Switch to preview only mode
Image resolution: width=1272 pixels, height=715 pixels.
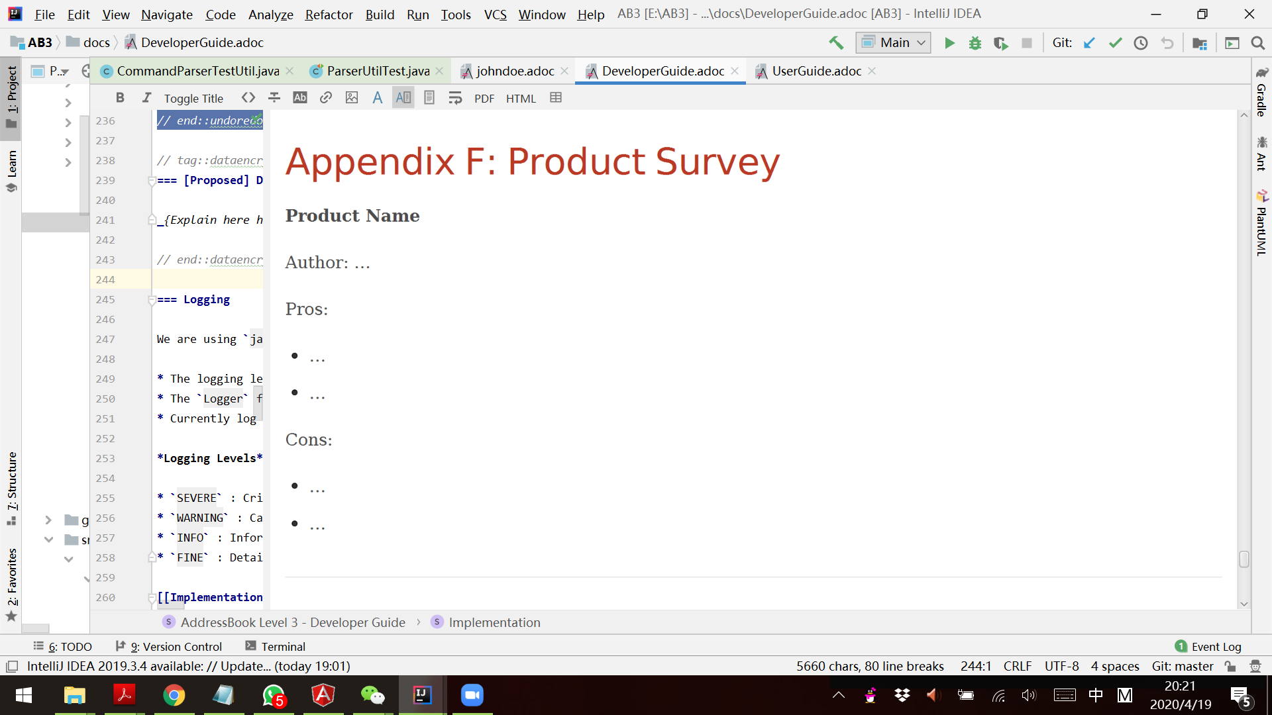429,98
